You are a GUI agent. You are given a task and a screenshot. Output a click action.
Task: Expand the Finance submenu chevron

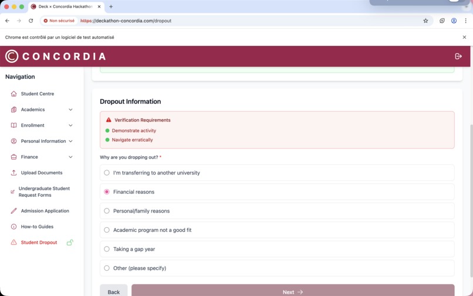click(70, 157)
